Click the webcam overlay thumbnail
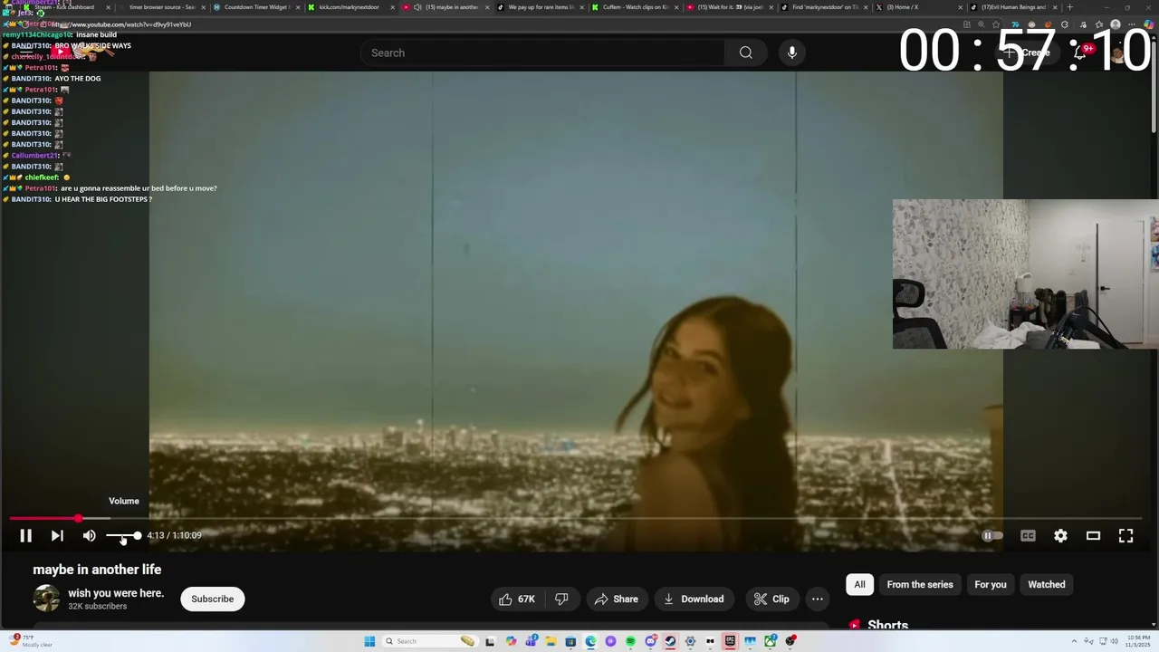This screenshot has width=1159, height=652. click(1025, 273)
